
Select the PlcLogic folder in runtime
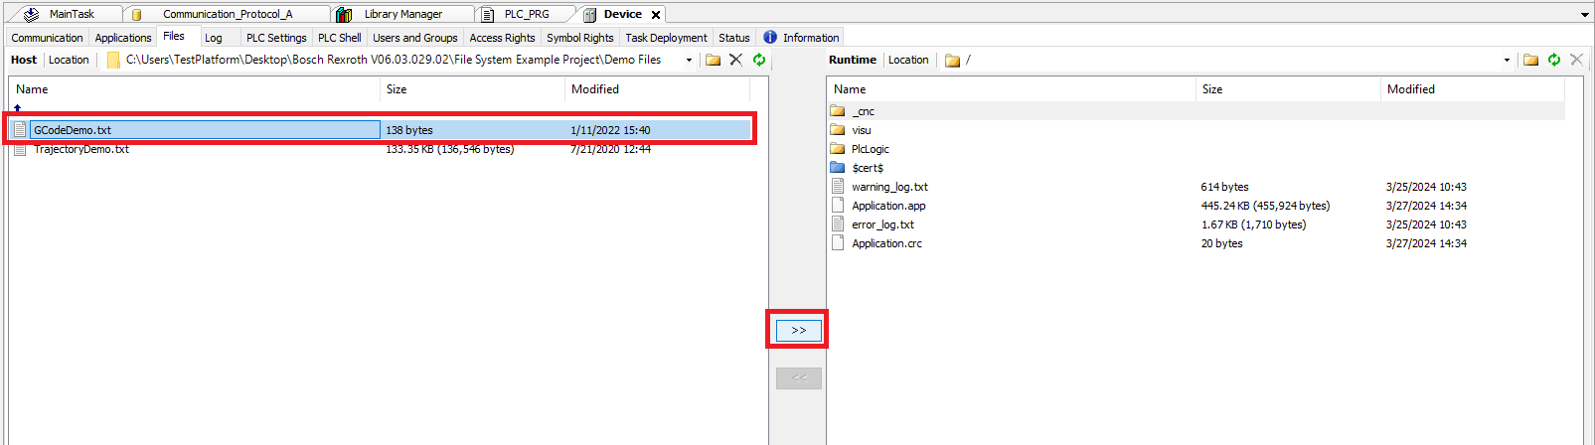click(x=870, y=149)
